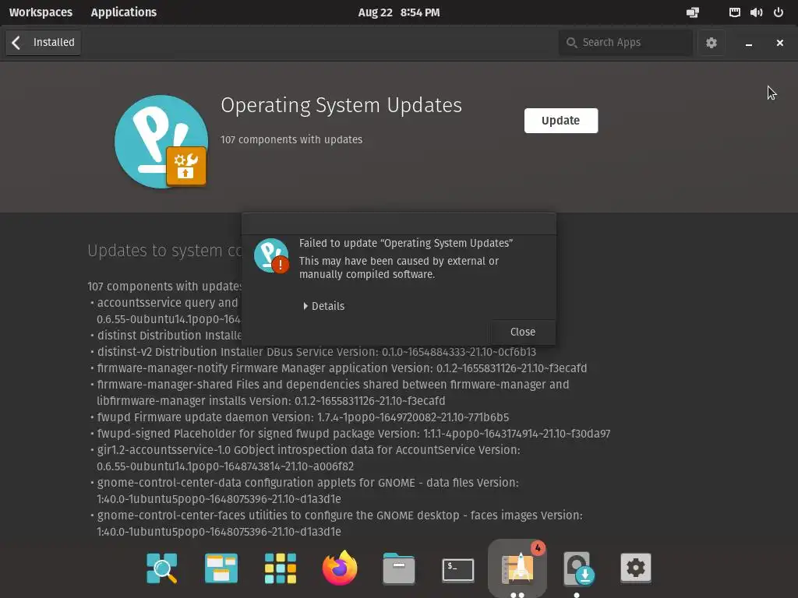
Task: Open workspaces dock icon
Action: point(221,568)
